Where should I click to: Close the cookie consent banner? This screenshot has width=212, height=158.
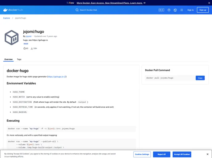[207, 154]
